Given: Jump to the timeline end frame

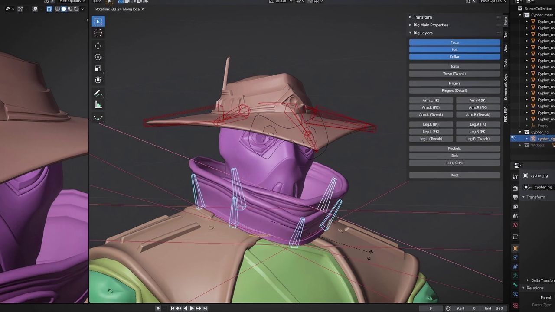Looking at the screenshot, I should (205, 309).
